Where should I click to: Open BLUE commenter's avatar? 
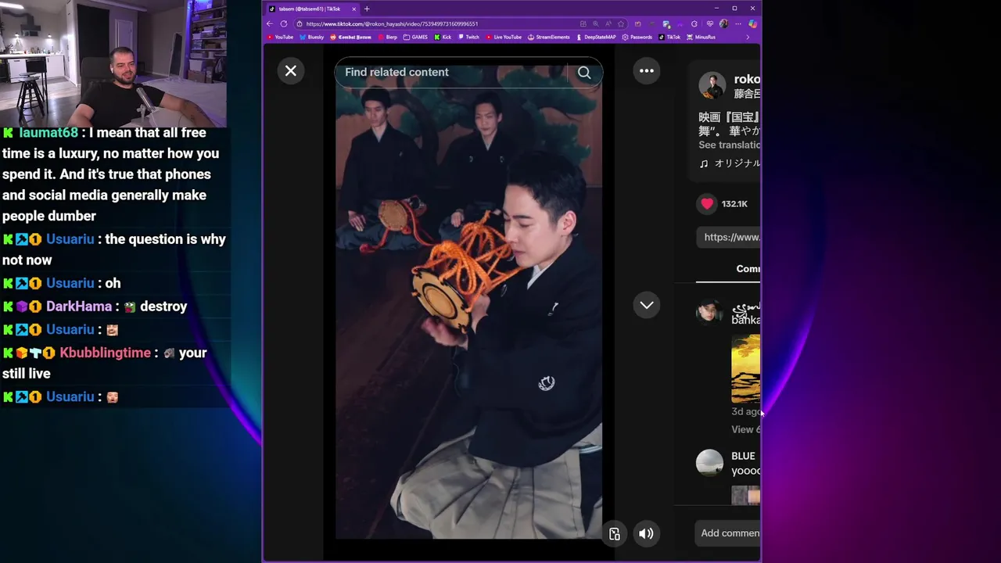(710, 462)
